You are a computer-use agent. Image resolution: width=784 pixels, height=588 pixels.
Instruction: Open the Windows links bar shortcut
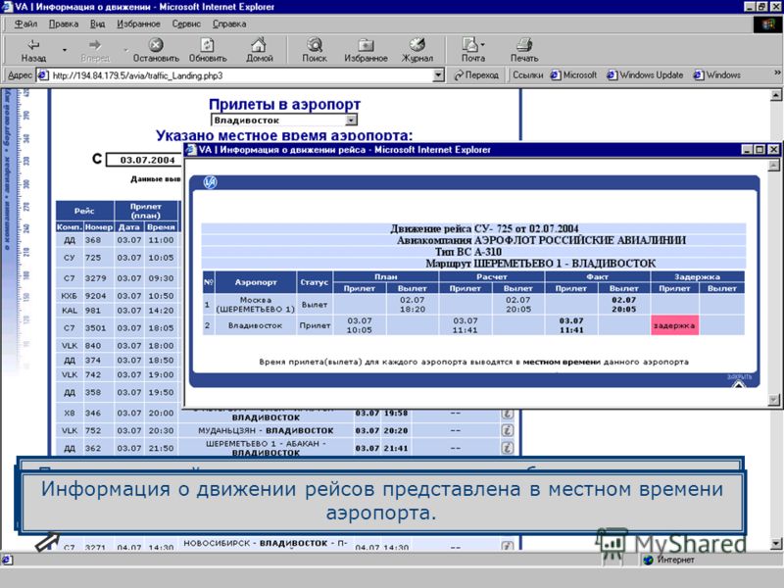pyautogui.click(x=716, y=75)
